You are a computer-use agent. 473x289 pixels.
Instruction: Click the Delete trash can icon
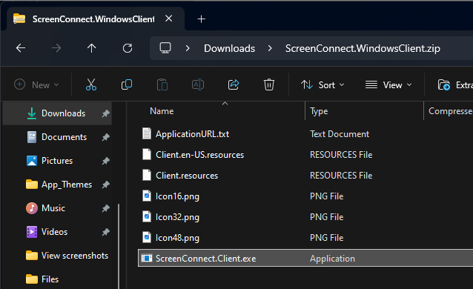(269, 84)
